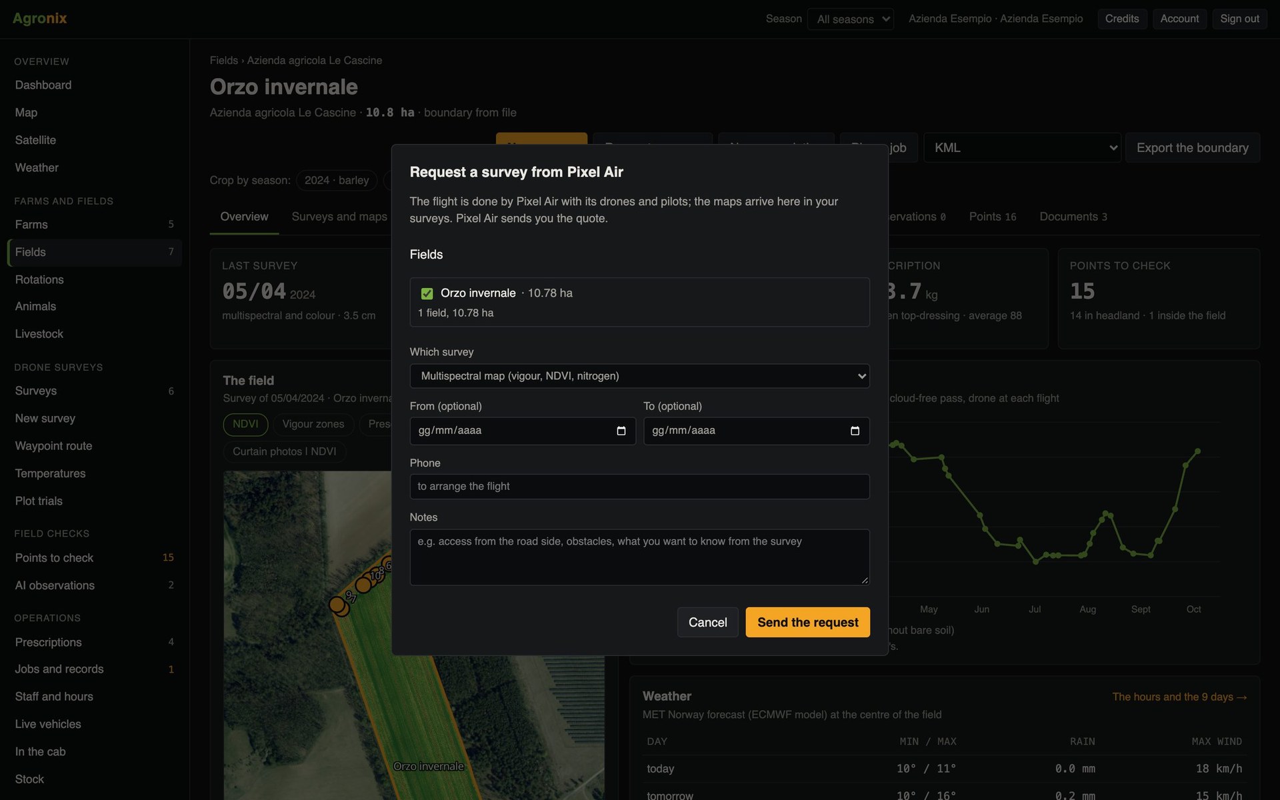Open Points to check in sidebar
1280x800 pixels.
[95, 558]
